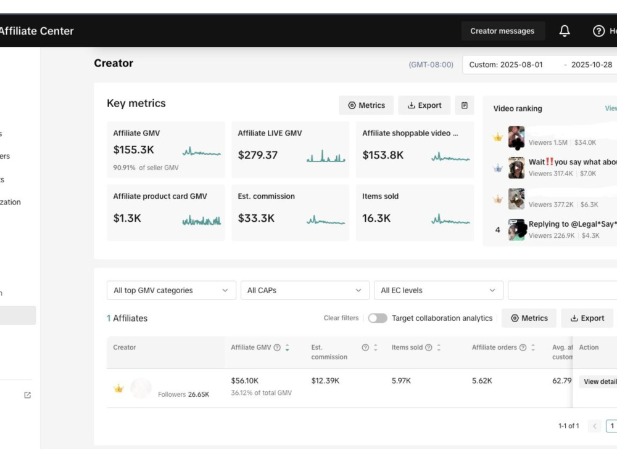
Task: Sort the table by Items sold
Action: [x=439, y=347]
